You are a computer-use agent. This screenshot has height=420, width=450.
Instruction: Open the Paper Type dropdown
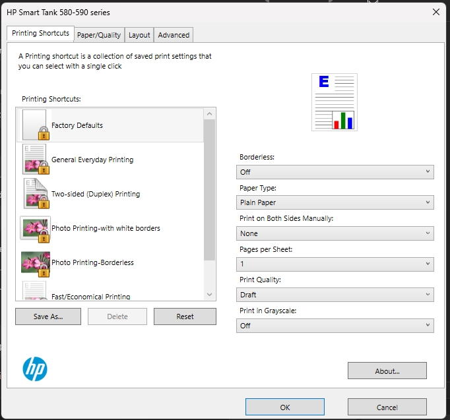pyautogui.click(x=335, y=202)
